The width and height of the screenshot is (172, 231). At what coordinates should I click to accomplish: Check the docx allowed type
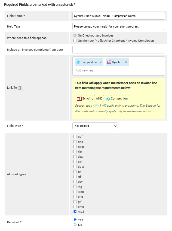coord(75,147)
